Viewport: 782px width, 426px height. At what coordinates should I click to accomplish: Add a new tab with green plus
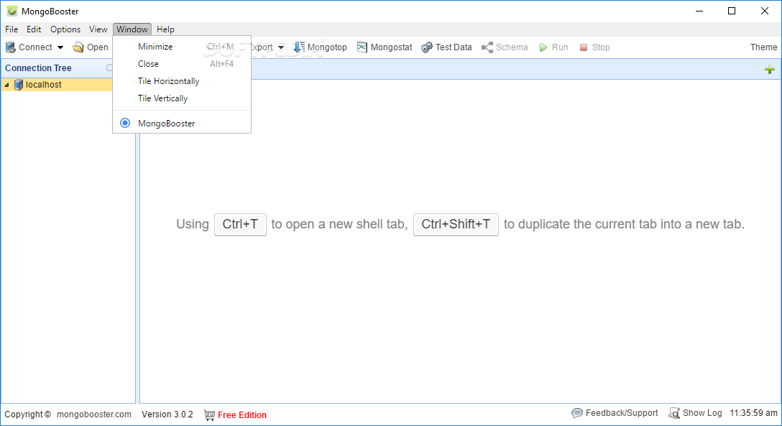pos(770,69)
